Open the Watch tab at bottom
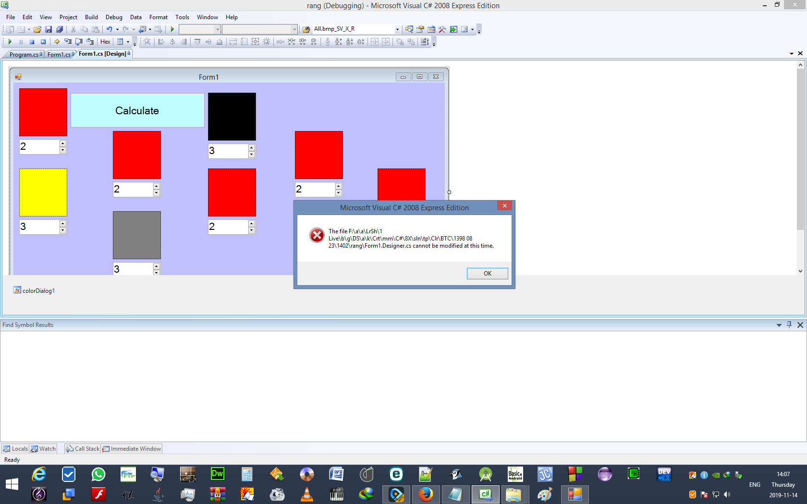The image size is (807, 504). click(43, 449)
